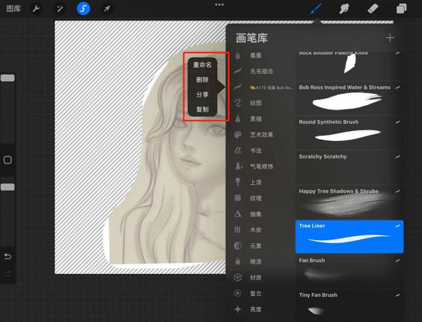
Task: Click the 喷漆 spray can icon
Action: click(x=238, y=261)
